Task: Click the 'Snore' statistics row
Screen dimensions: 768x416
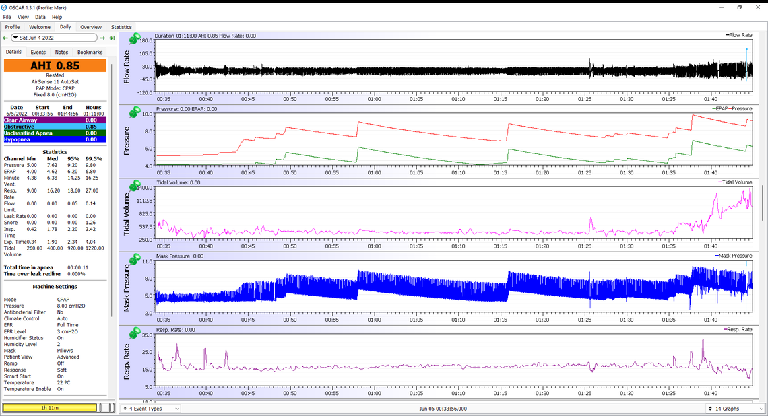Action: tap(55, 223)
